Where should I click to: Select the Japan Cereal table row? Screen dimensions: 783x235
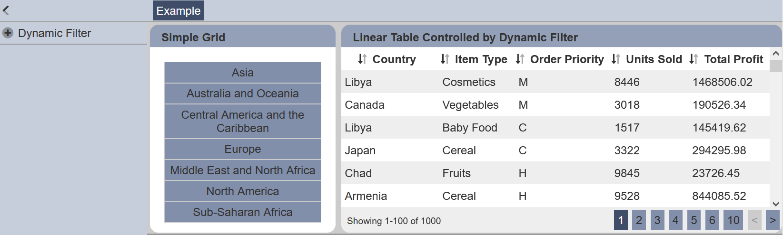coord(555,150)
